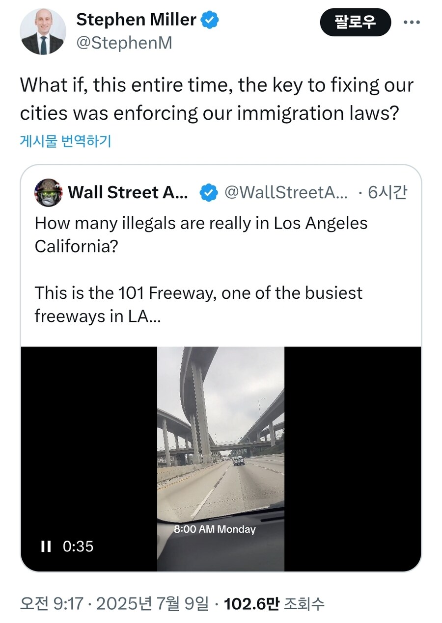This screenshot has height=623, width=442.
Task: Open Stephen Miller's profile avatar
Action: pos(42,31)
